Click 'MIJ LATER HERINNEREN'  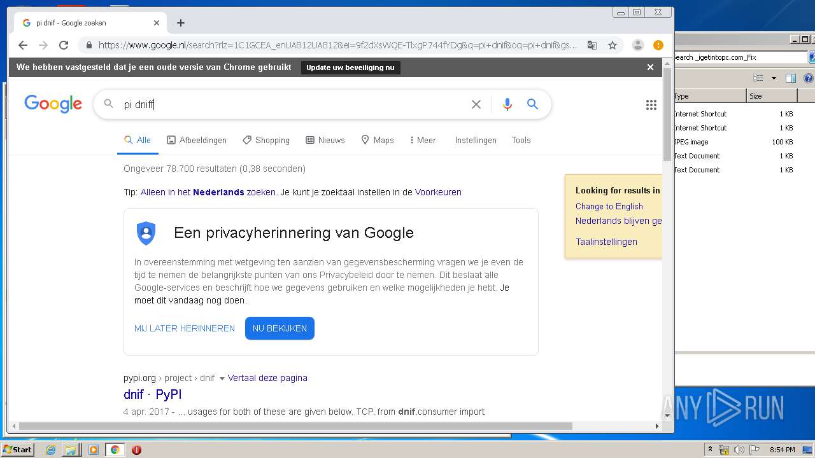point(185,328)
